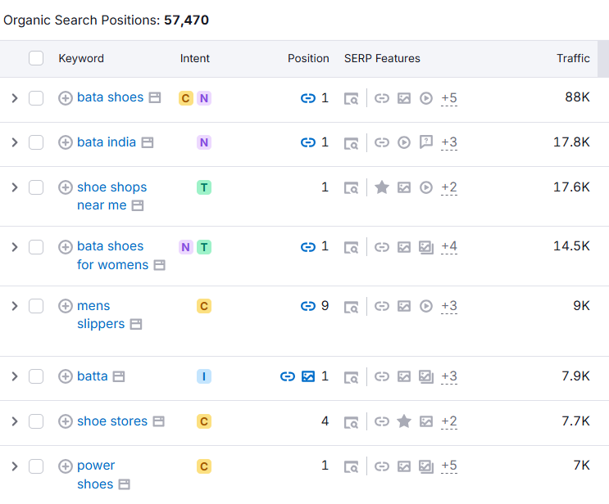
Task: Open the 'bata india' keyword link
Action: coord(107,142)
